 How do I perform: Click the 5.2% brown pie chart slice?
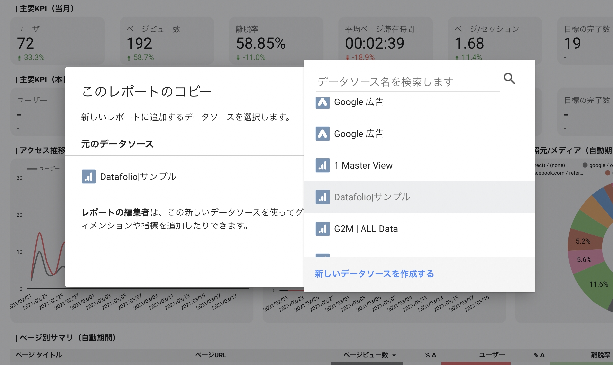[x=583, y=241]
